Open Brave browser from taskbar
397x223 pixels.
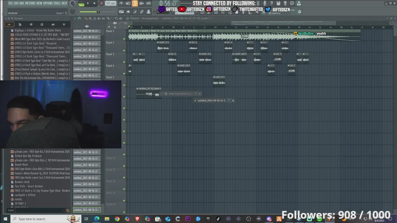tap(137, 219)
